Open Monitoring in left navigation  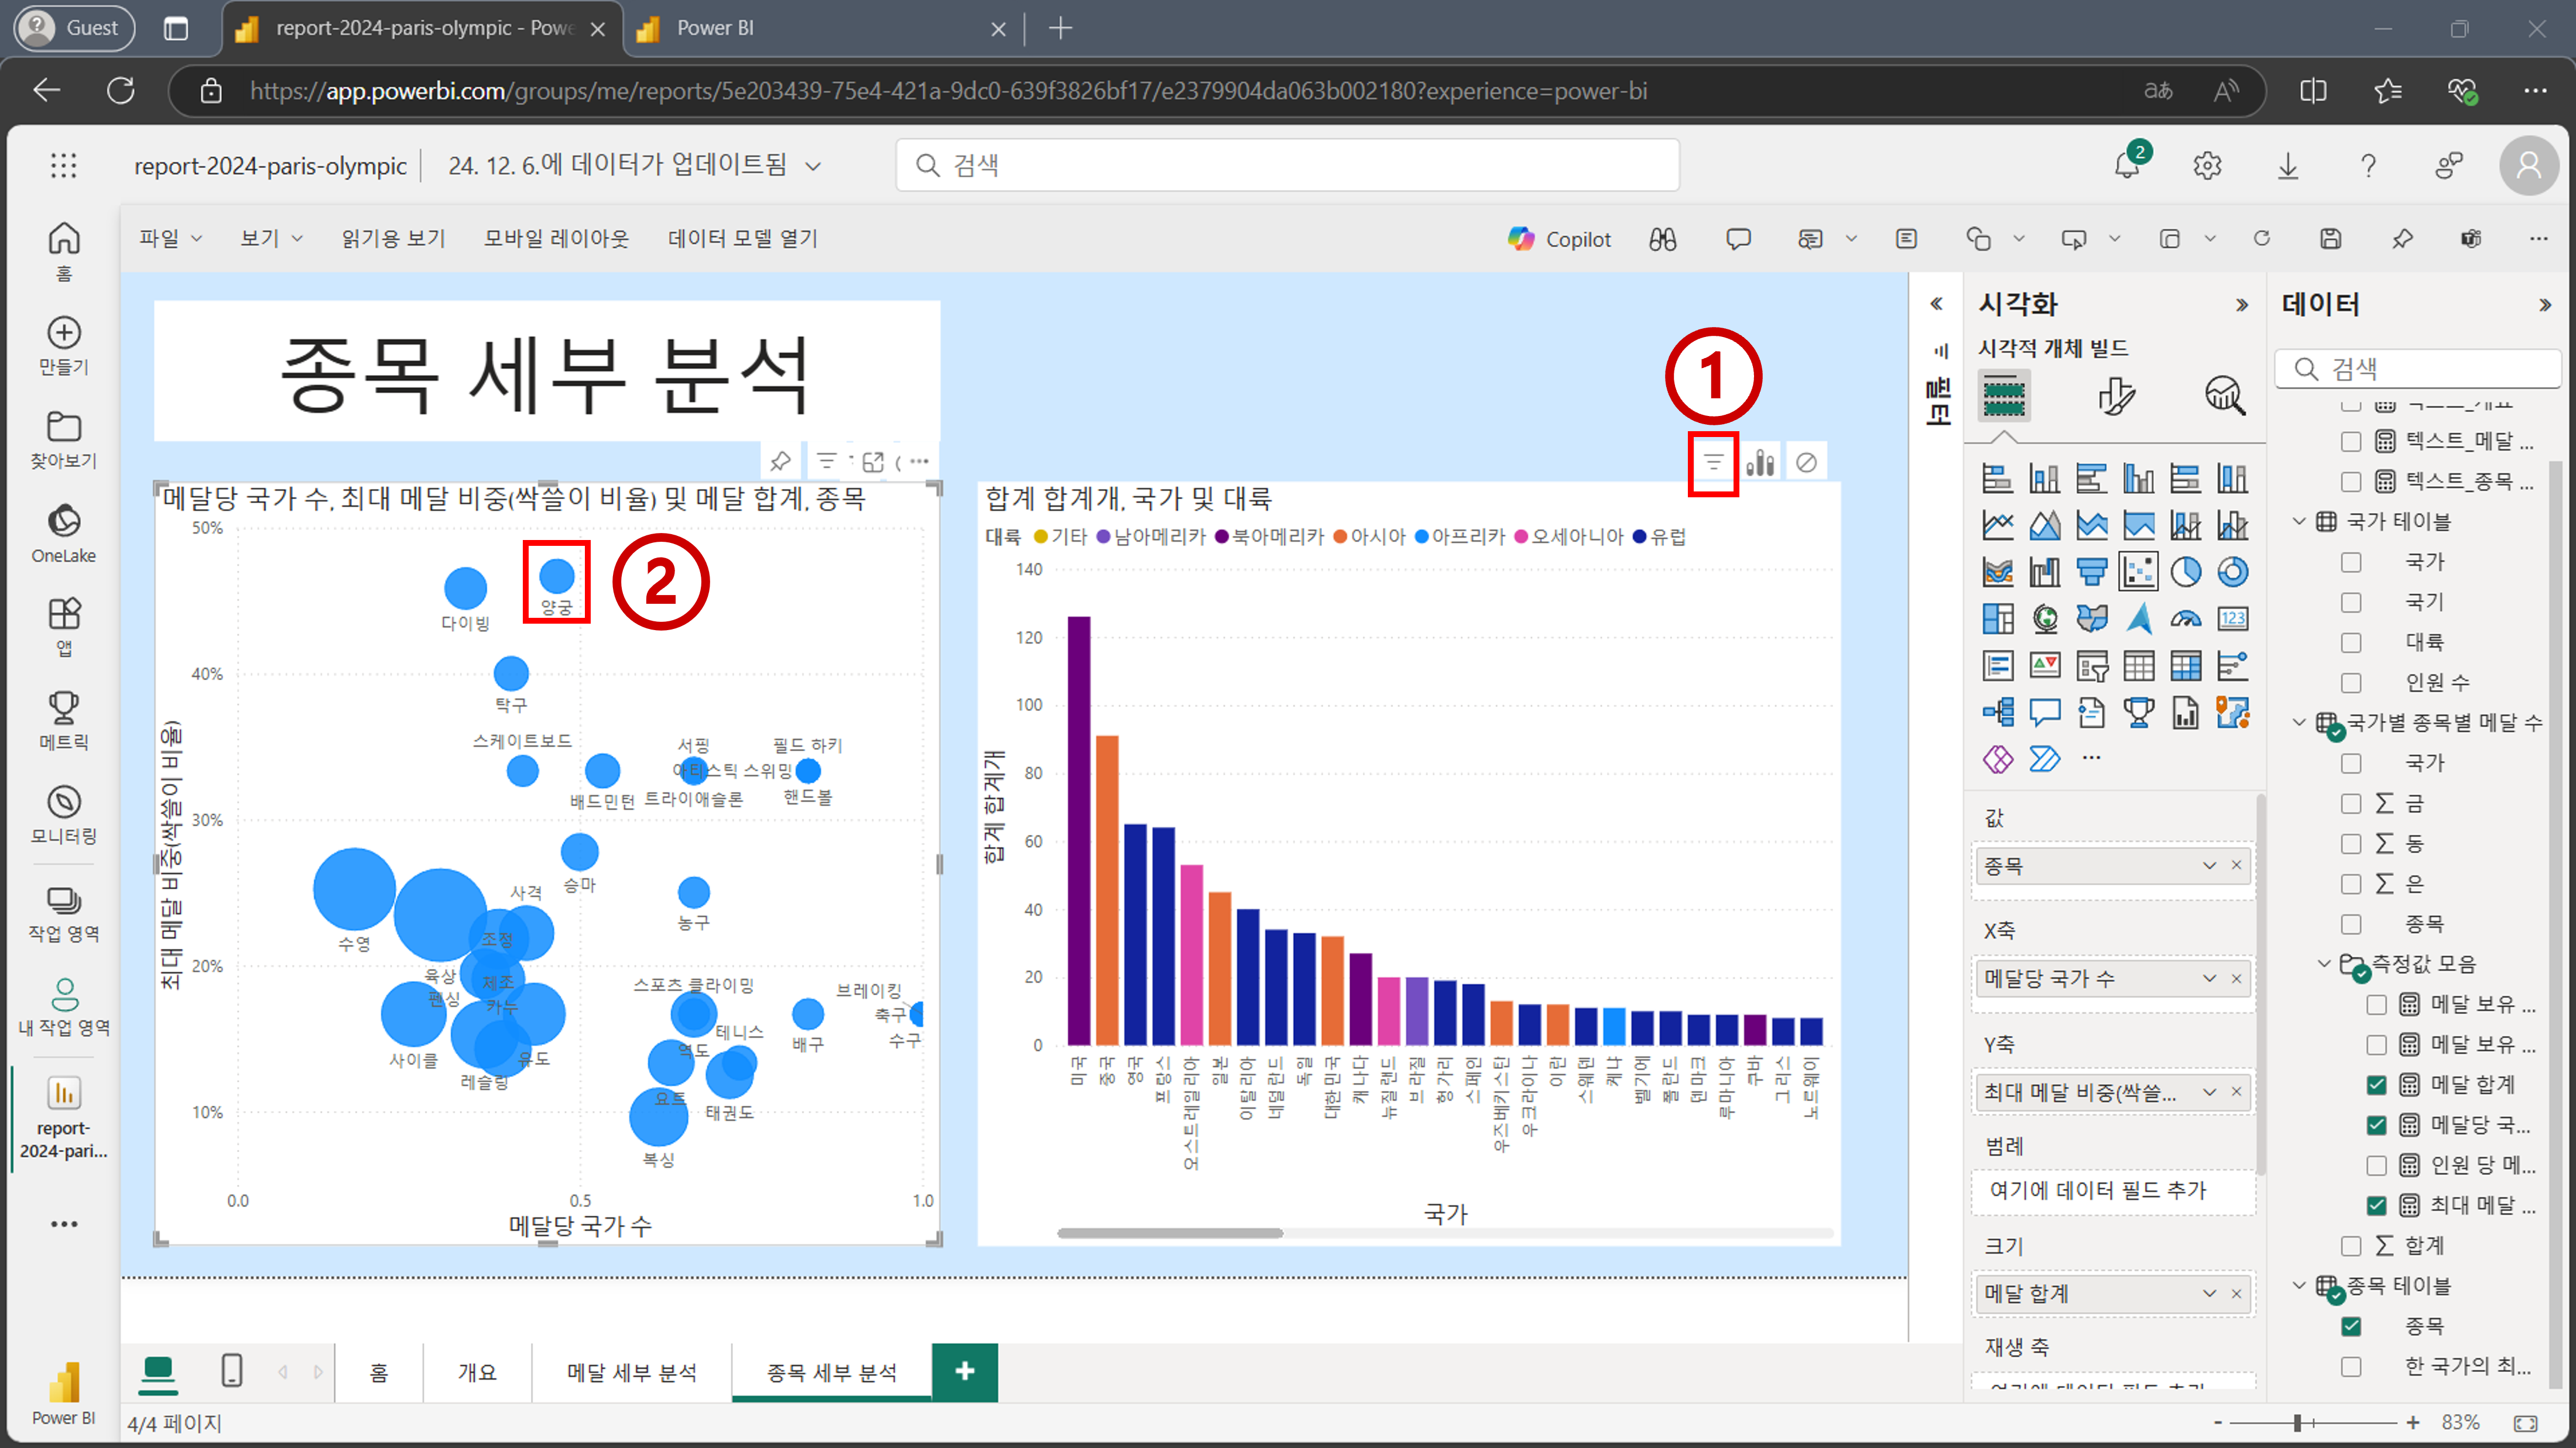[64, 814]
